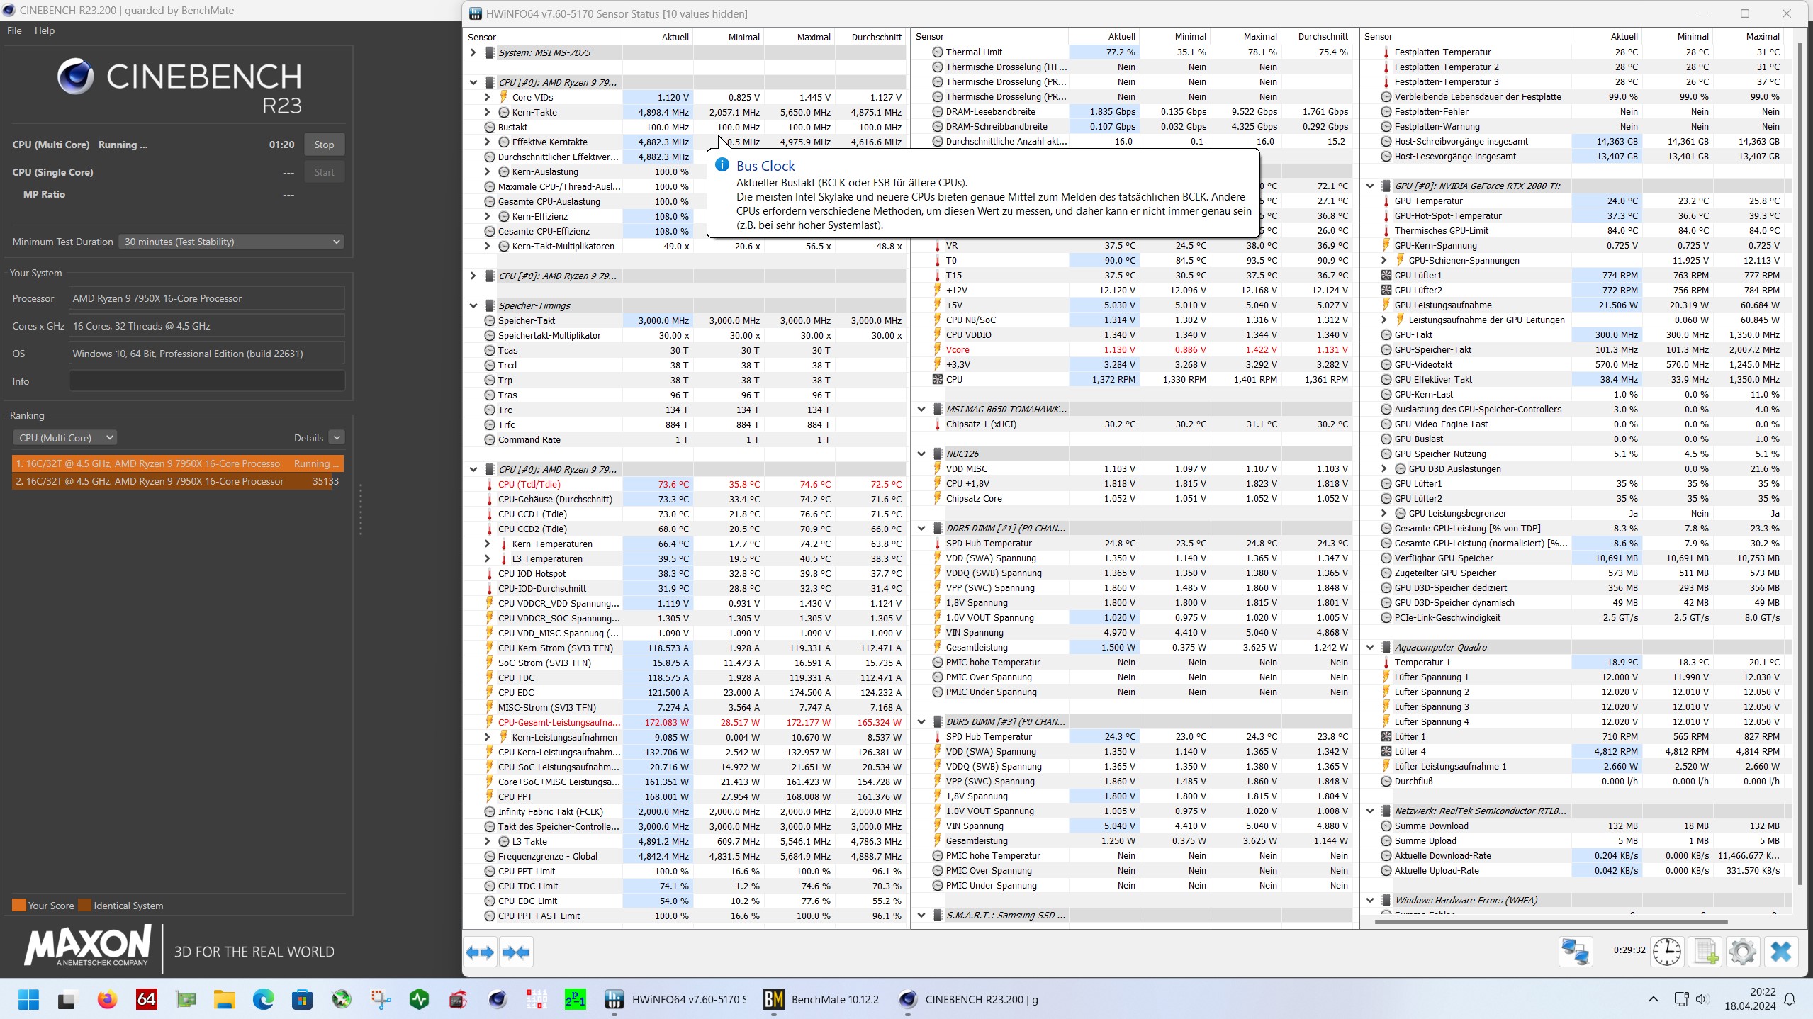The width and height of the screenshot is (1813, 1019).
Task: Open the Details ranking dropdown
Action: tap(337, 438)
